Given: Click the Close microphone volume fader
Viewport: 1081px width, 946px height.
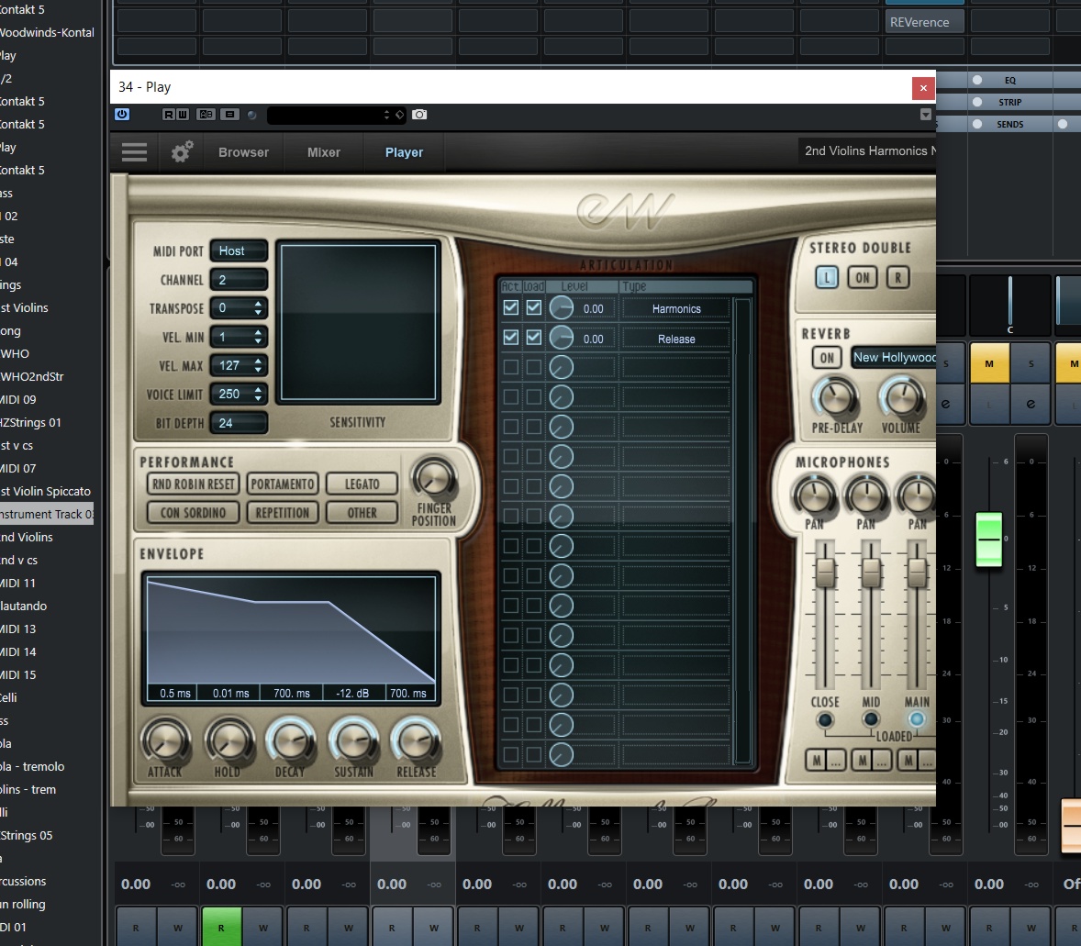Looking at the screenshot, I should [x=825, y=573].
